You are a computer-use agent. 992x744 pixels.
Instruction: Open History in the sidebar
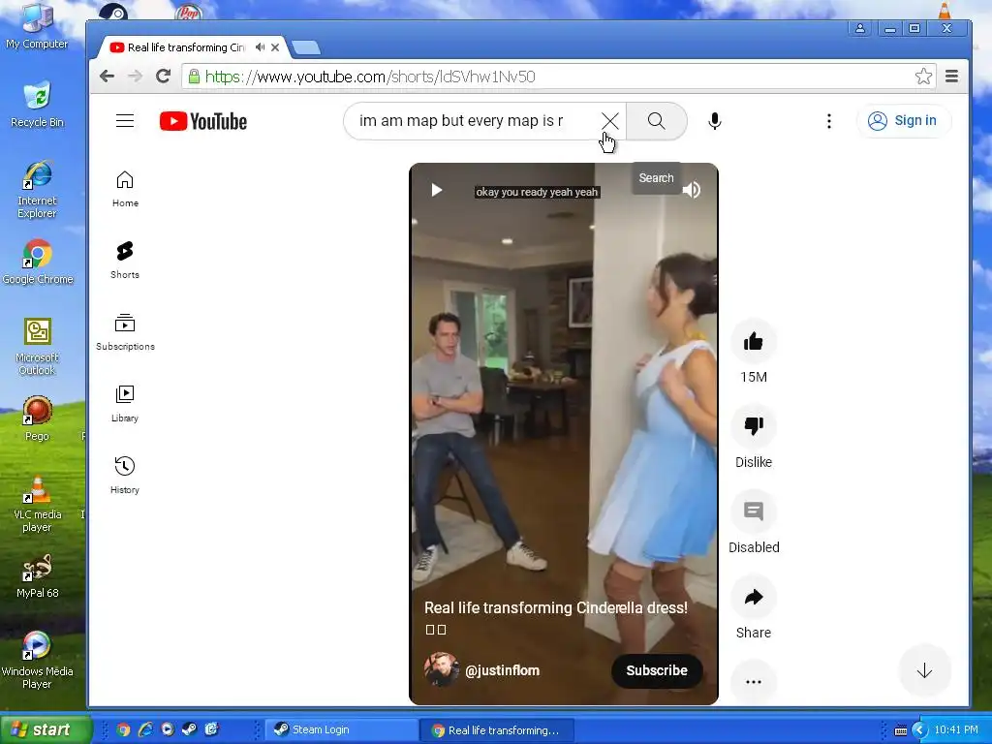tap(125, 475)
